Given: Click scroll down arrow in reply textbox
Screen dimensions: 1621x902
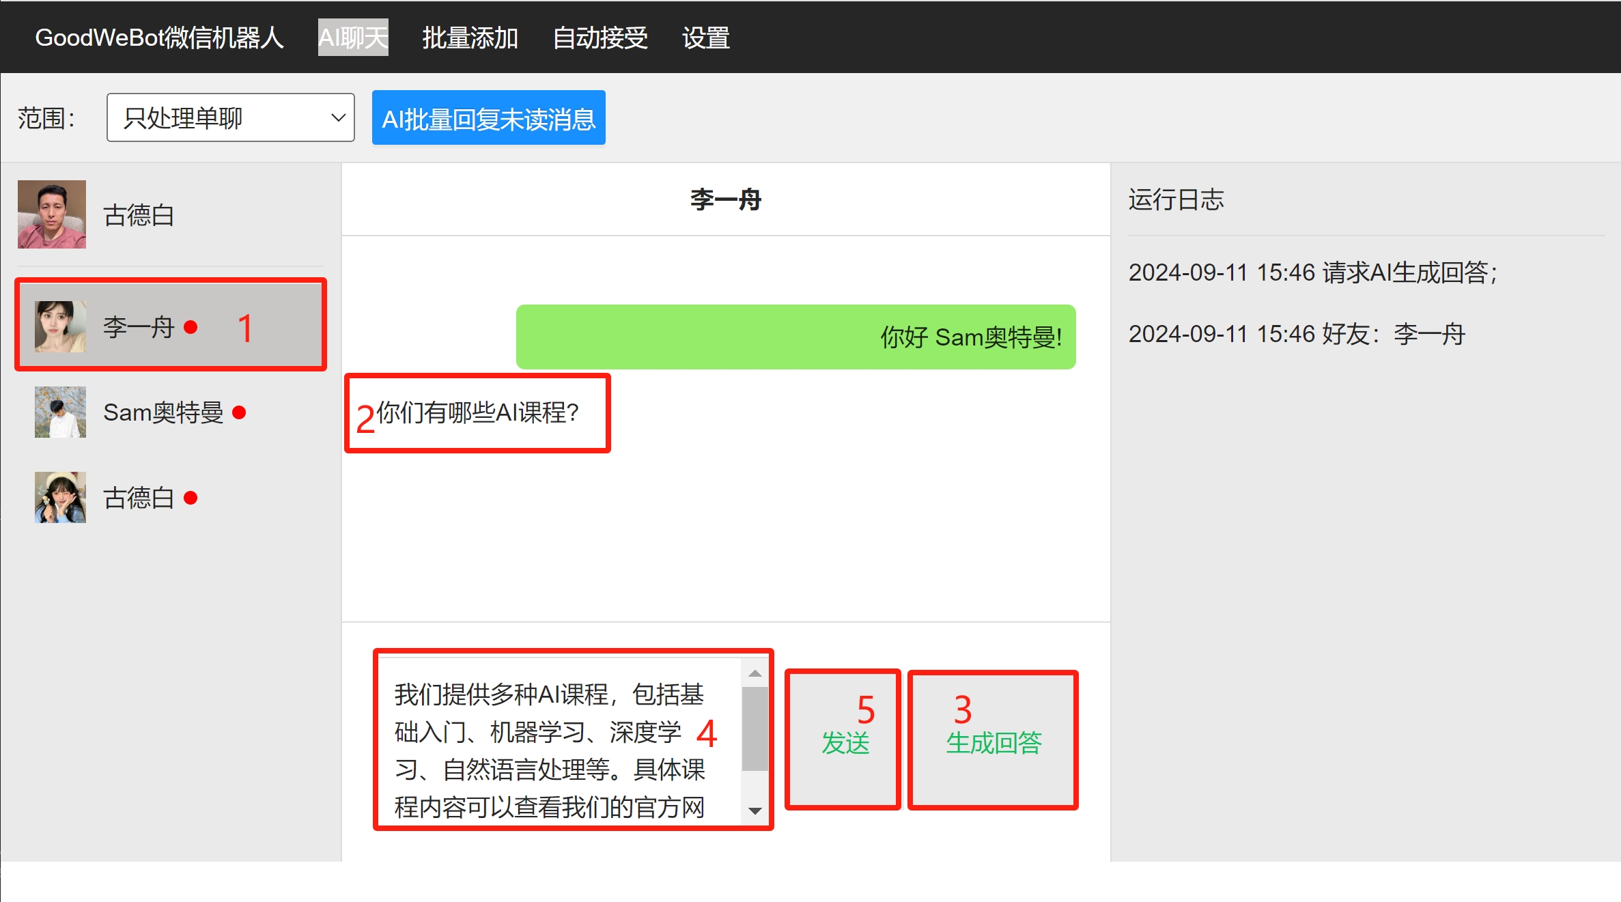Looking at the screenshot, I should point(755,811).
